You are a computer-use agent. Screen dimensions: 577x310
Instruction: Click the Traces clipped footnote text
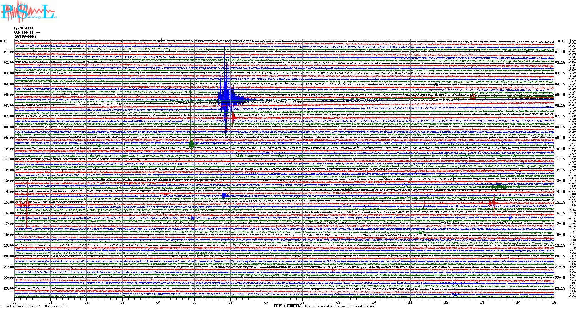coord(340,306)
